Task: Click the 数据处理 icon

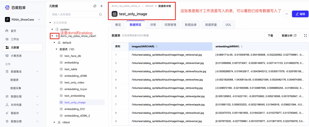Action: tap(7, 96)
